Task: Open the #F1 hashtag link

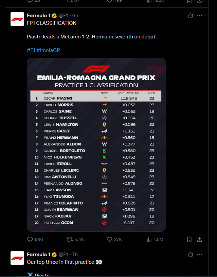Action: point(31,50)
